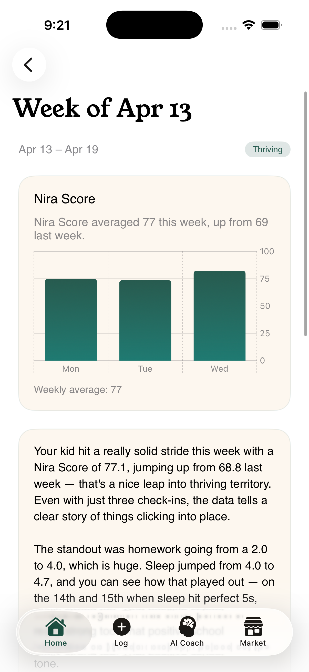The width and height of the screenshot is (309, 672).
Task: Click the vertical scrollbar on right edge
Action: click(x=305, y=214)
